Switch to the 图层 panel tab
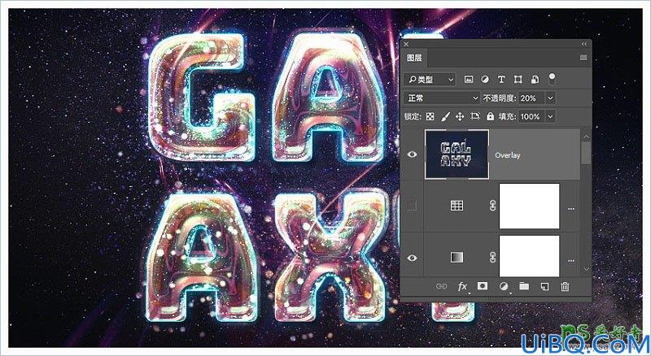This screenshot has width=651, height=356. [x=414, y=58]
